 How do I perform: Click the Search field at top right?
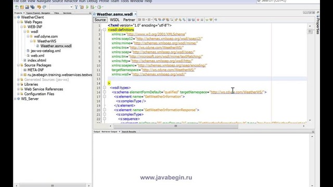288,1
